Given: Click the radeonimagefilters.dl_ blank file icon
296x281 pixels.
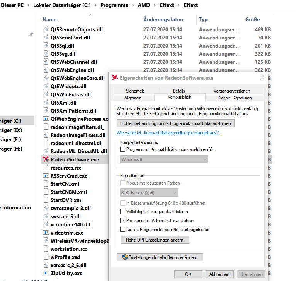Looking at the screenshot, I should pyautogui.click(x=46, y=127).
